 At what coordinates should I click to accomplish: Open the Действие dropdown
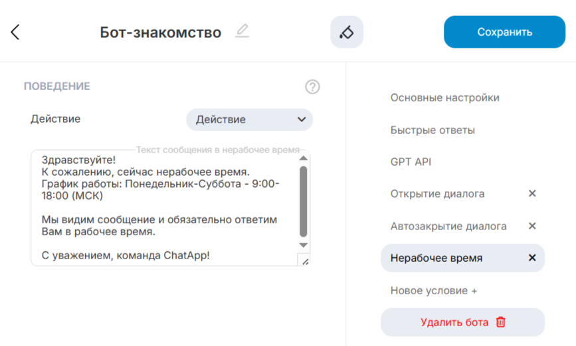coord(249,120)
